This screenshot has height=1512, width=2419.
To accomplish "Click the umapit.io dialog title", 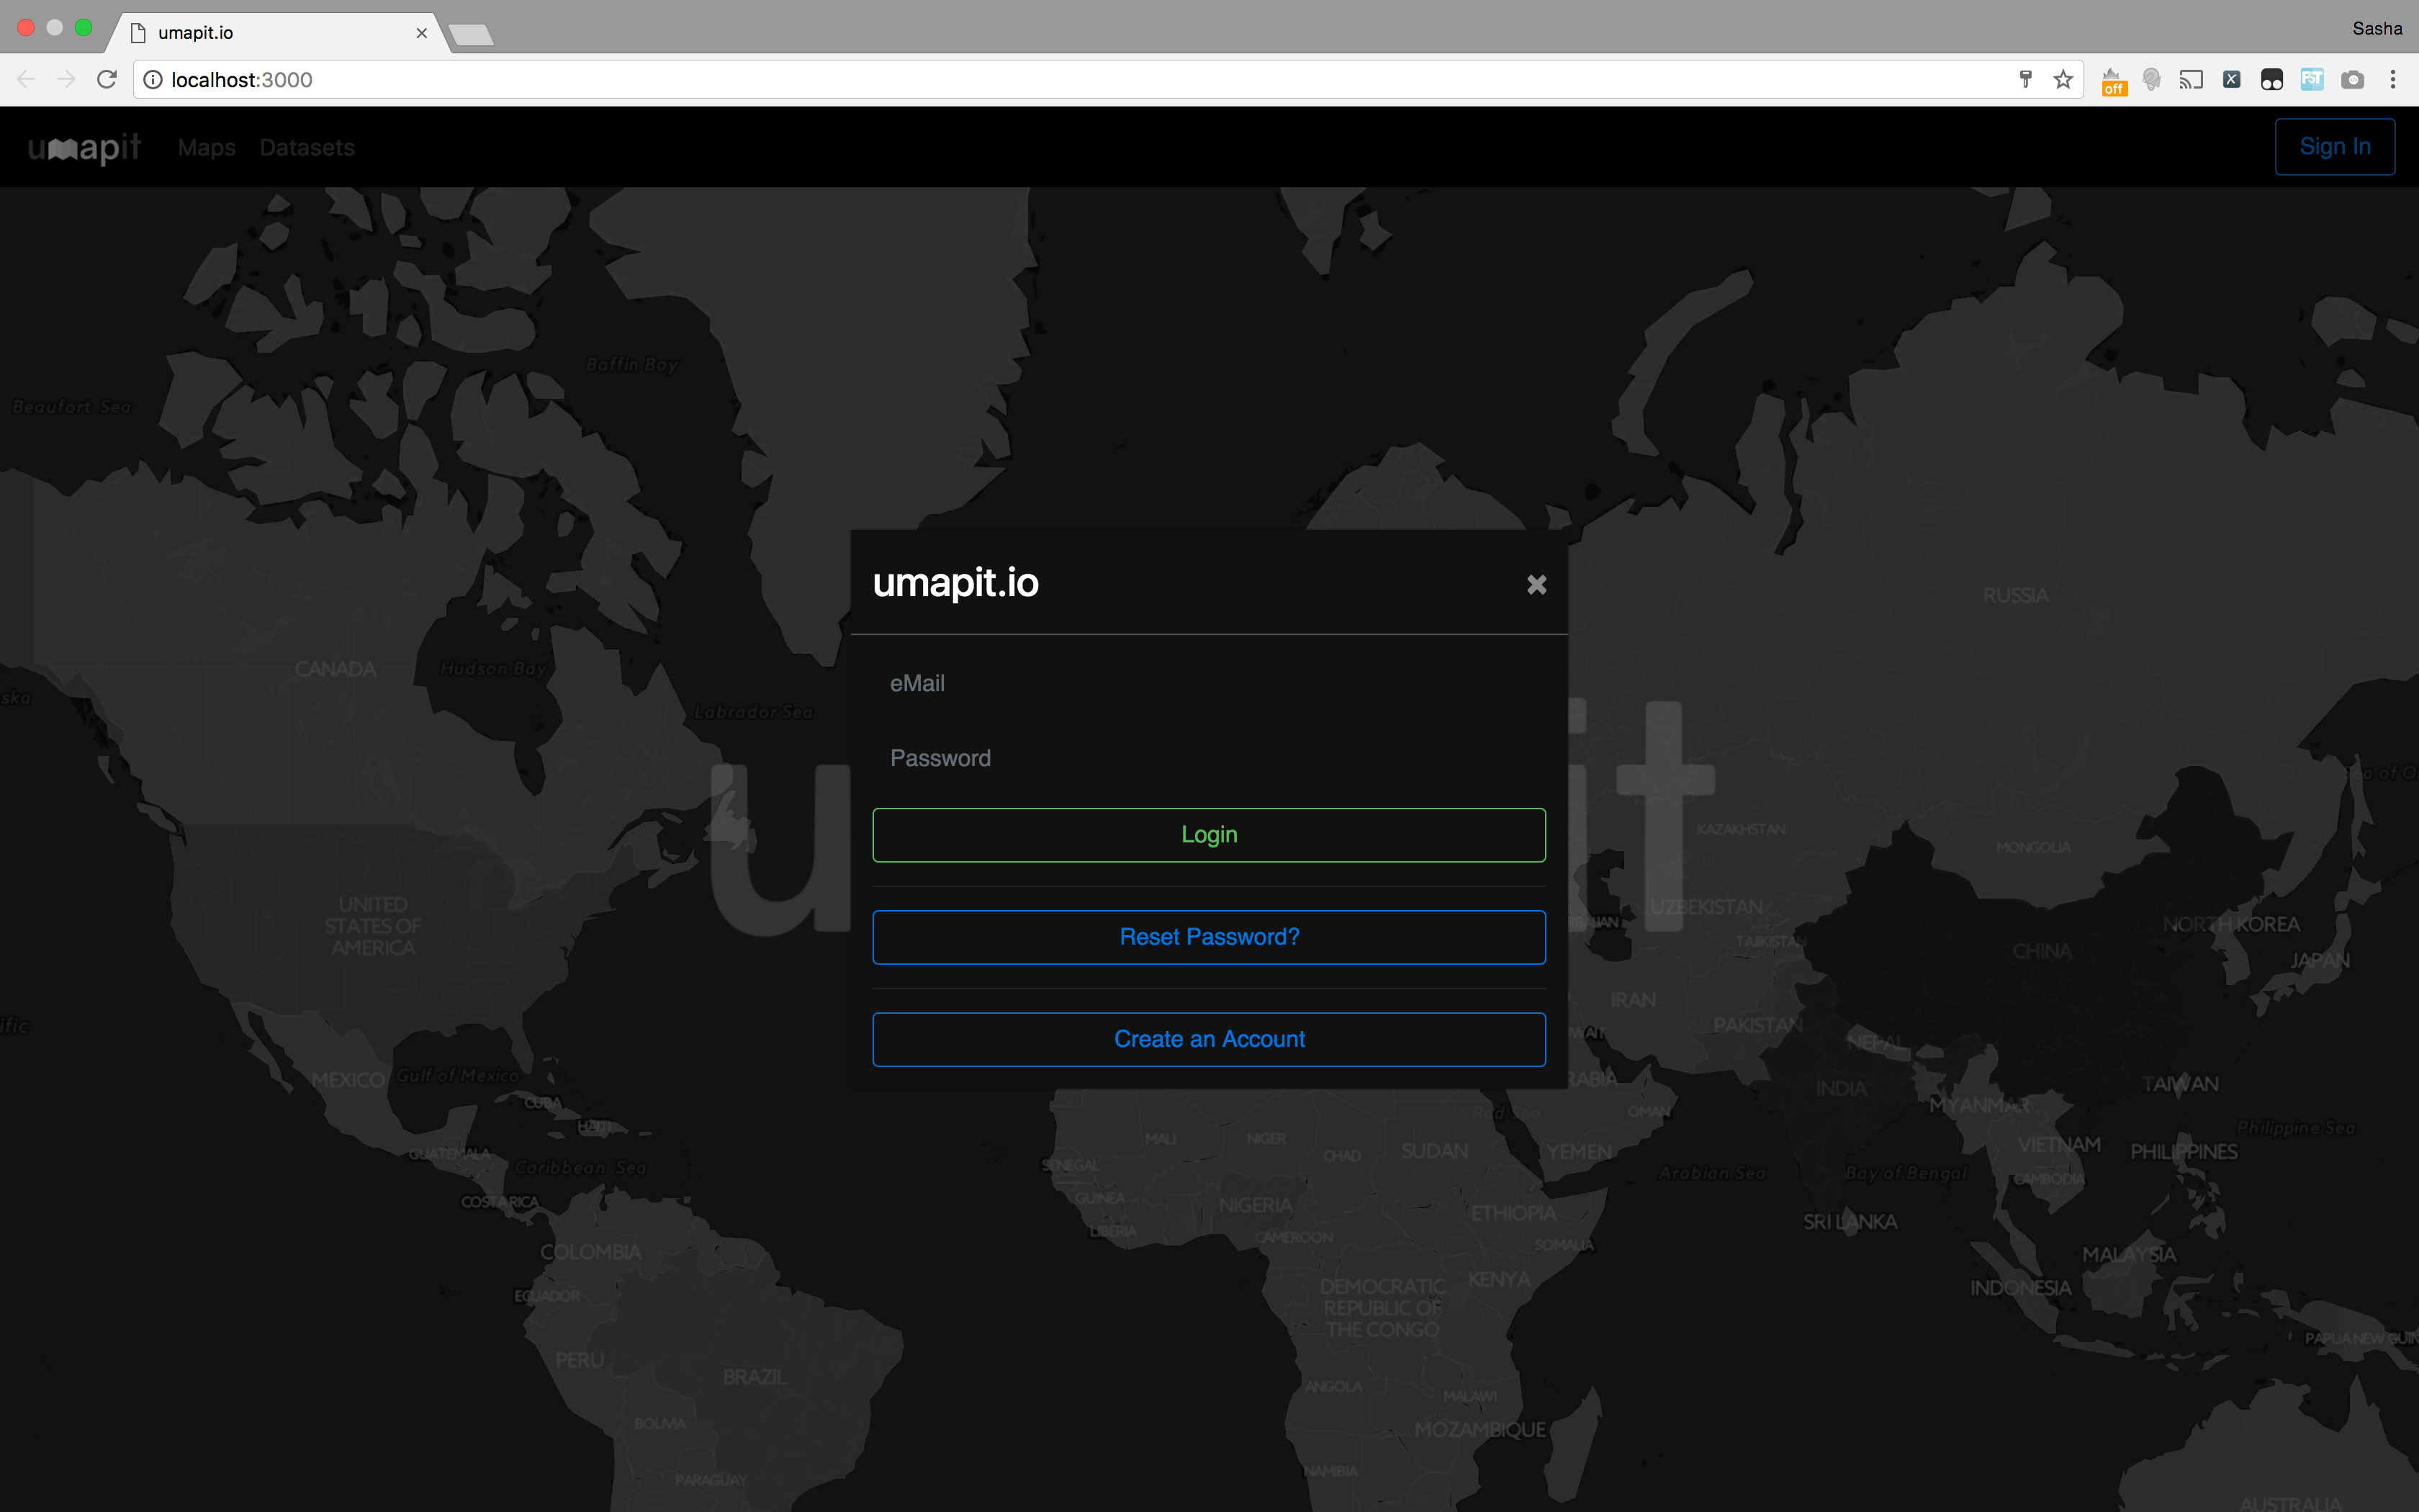I will (955, 583).
